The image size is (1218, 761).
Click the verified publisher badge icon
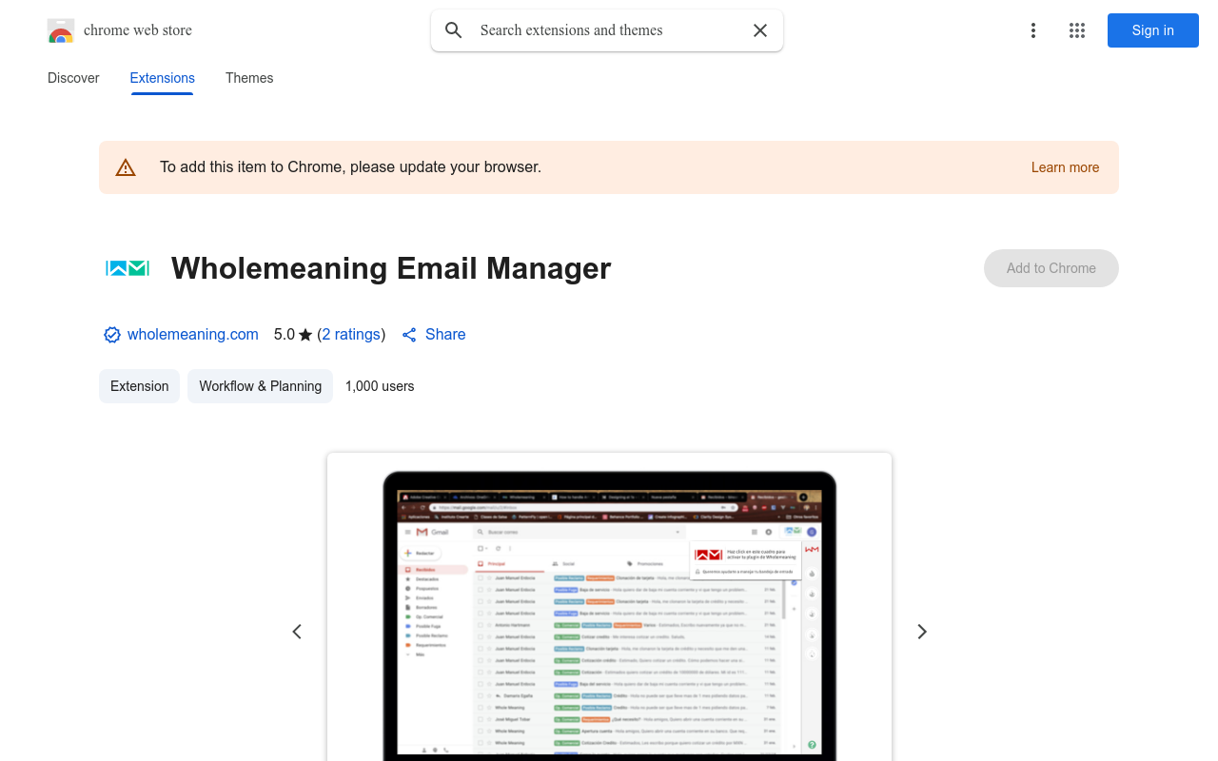pos(112,335)
